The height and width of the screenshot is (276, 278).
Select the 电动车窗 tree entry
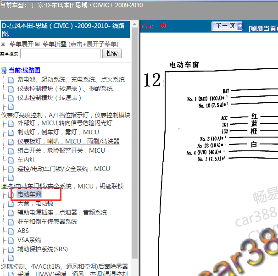click(x=29, y=194)
